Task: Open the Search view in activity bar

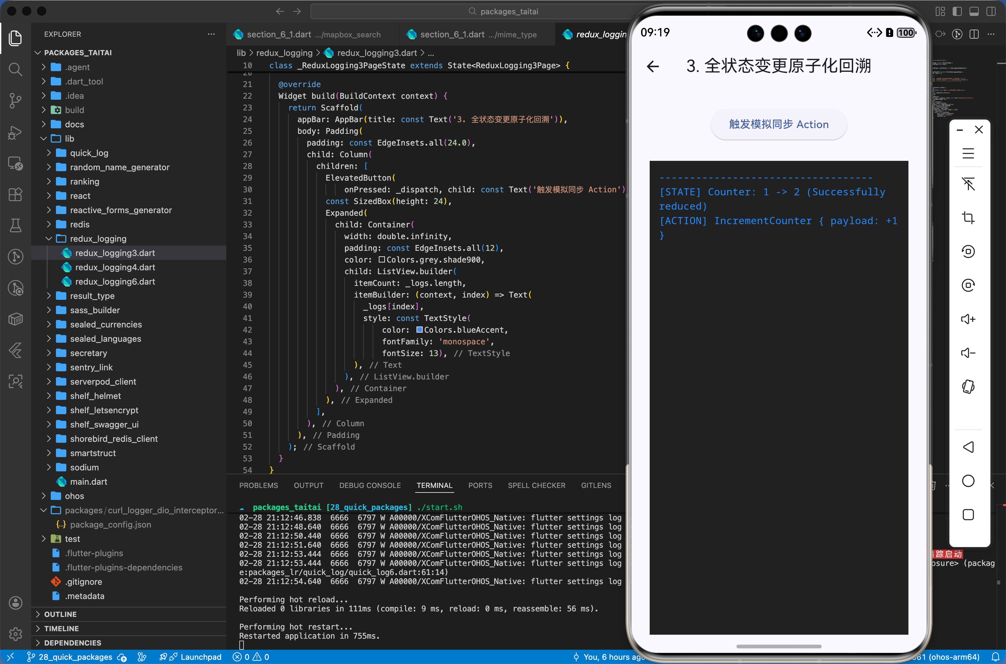Action: click(15, 69)
